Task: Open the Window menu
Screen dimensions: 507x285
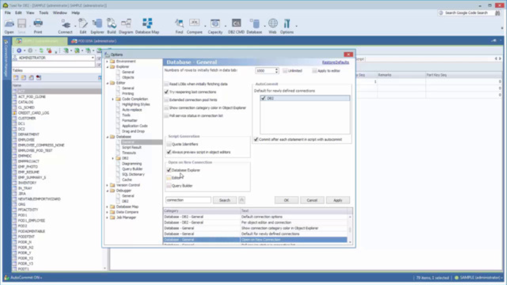Action: click(60, 13)
